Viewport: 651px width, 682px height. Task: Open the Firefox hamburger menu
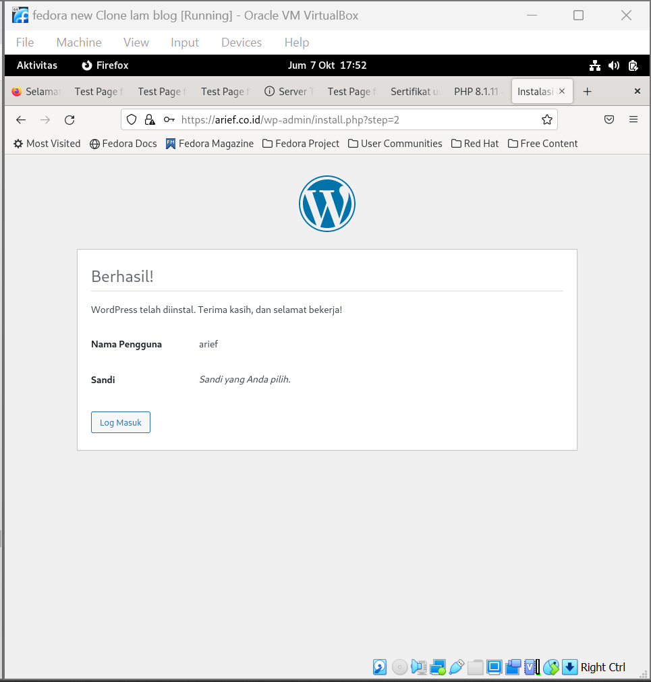633,119
